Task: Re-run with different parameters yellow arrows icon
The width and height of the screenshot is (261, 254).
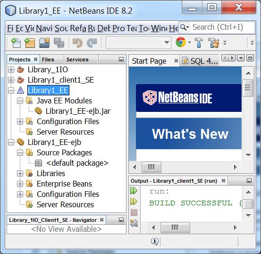Action: pos(134,202)
